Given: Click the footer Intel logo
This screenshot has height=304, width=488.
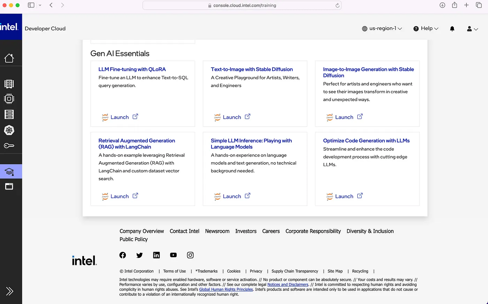Looking at the screenshot, I should pyautogui.click(x=84, y=261).
